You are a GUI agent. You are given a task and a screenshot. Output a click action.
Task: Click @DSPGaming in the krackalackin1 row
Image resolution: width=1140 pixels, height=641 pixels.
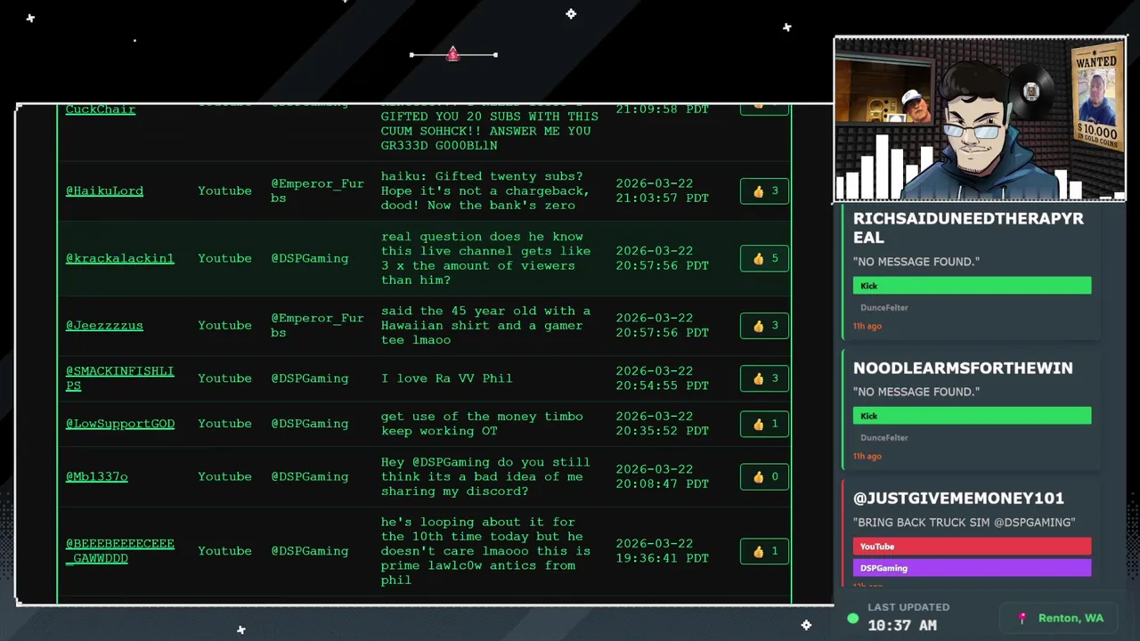pos(310,258)
